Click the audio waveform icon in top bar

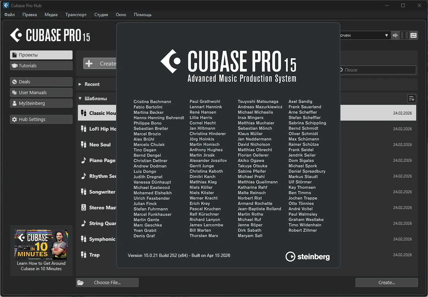tap(395, 35)
